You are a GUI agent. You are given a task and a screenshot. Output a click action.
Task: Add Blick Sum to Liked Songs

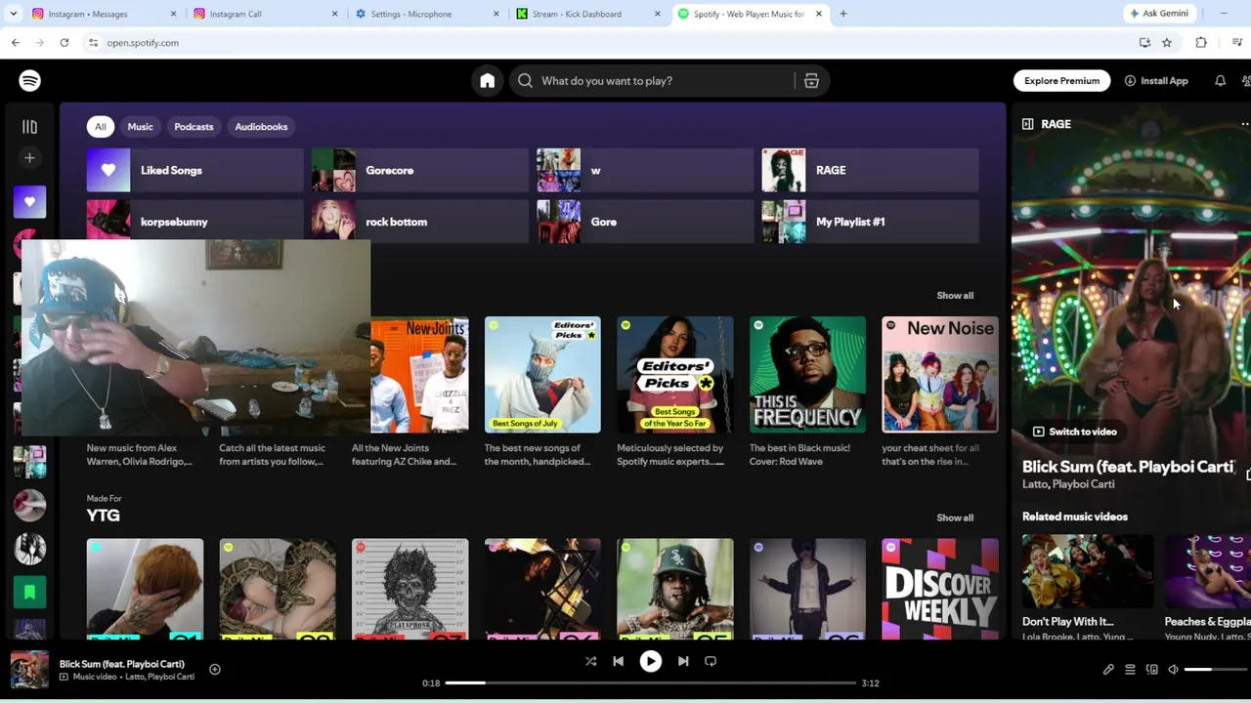coord(214,670)
